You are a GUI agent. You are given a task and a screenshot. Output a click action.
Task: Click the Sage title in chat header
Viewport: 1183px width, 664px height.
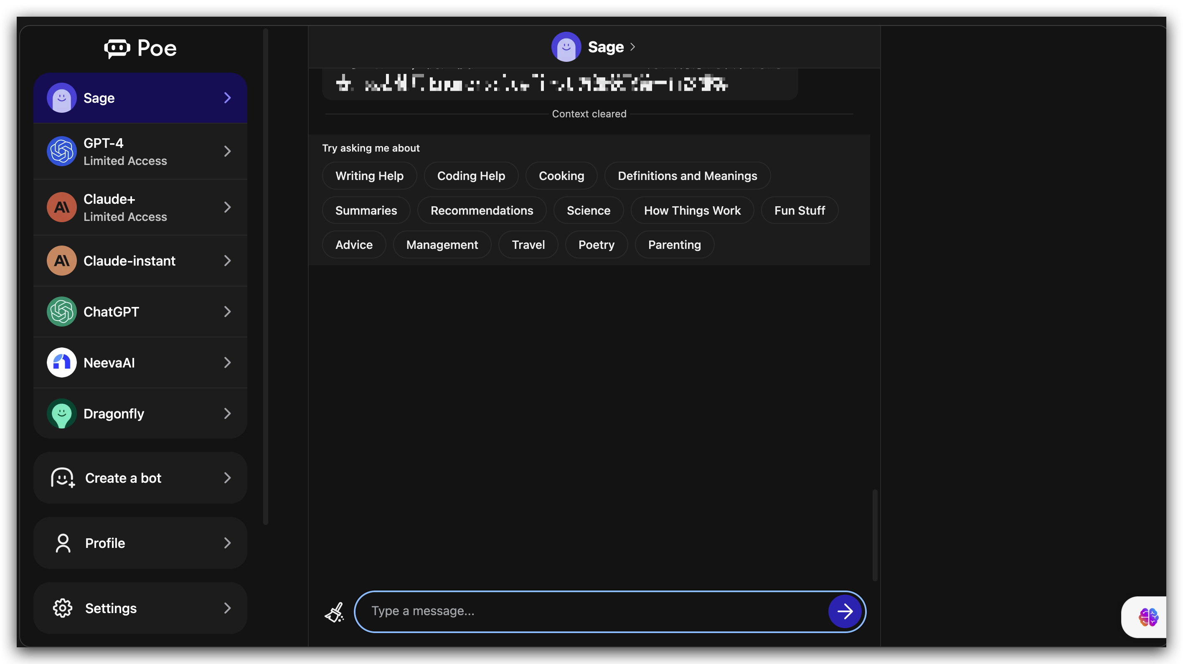606,47
